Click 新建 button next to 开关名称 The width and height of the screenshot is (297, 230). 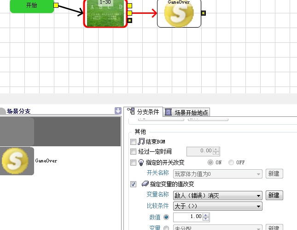coord(274,173)
